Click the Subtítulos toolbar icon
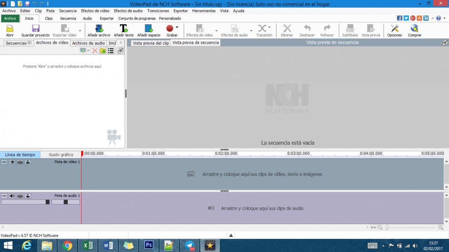 click(350, 30)
